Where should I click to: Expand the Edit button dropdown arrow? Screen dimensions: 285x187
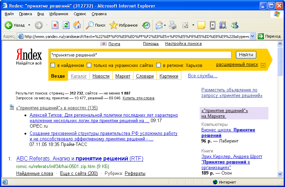click(193, 25)
